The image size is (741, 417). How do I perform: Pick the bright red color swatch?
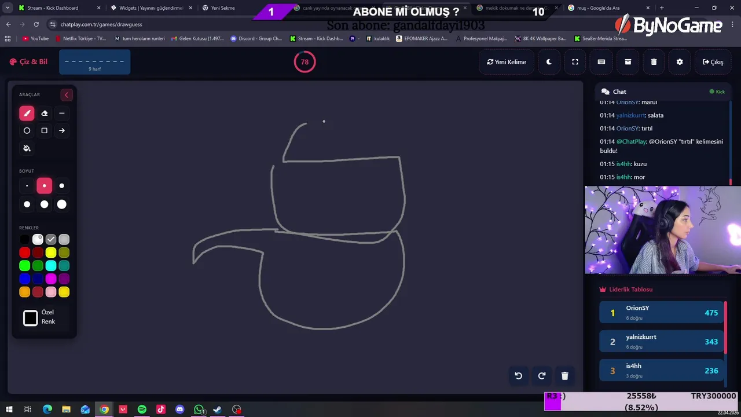click(x=24, y=253)
